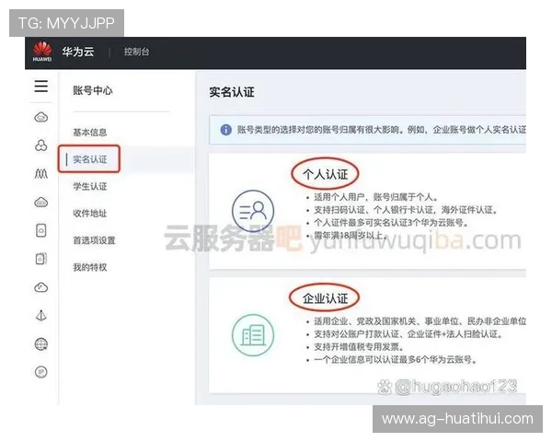
Task: Click the 实名认证 page heading
Action: point(232,92)
